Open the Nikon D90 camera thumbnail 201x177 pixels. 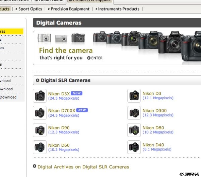(x=40, y=130)
